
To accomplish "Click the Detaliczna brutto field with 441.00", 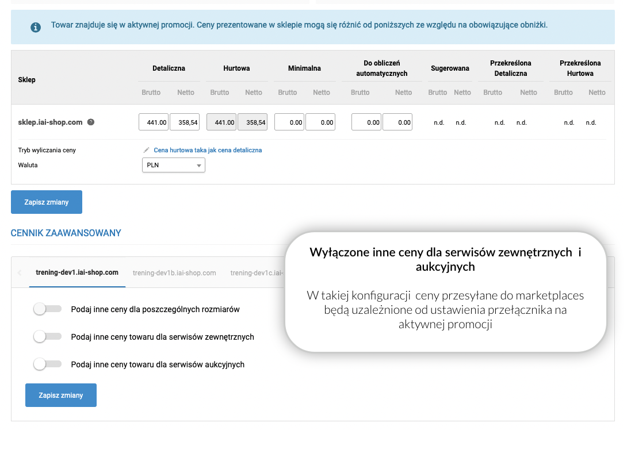I will 154,122.
